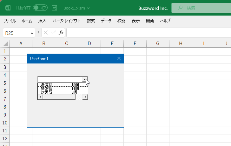The image size is (231, 146).
Task: Close the UserForm1 dialog
Action: tap(119, 58)
